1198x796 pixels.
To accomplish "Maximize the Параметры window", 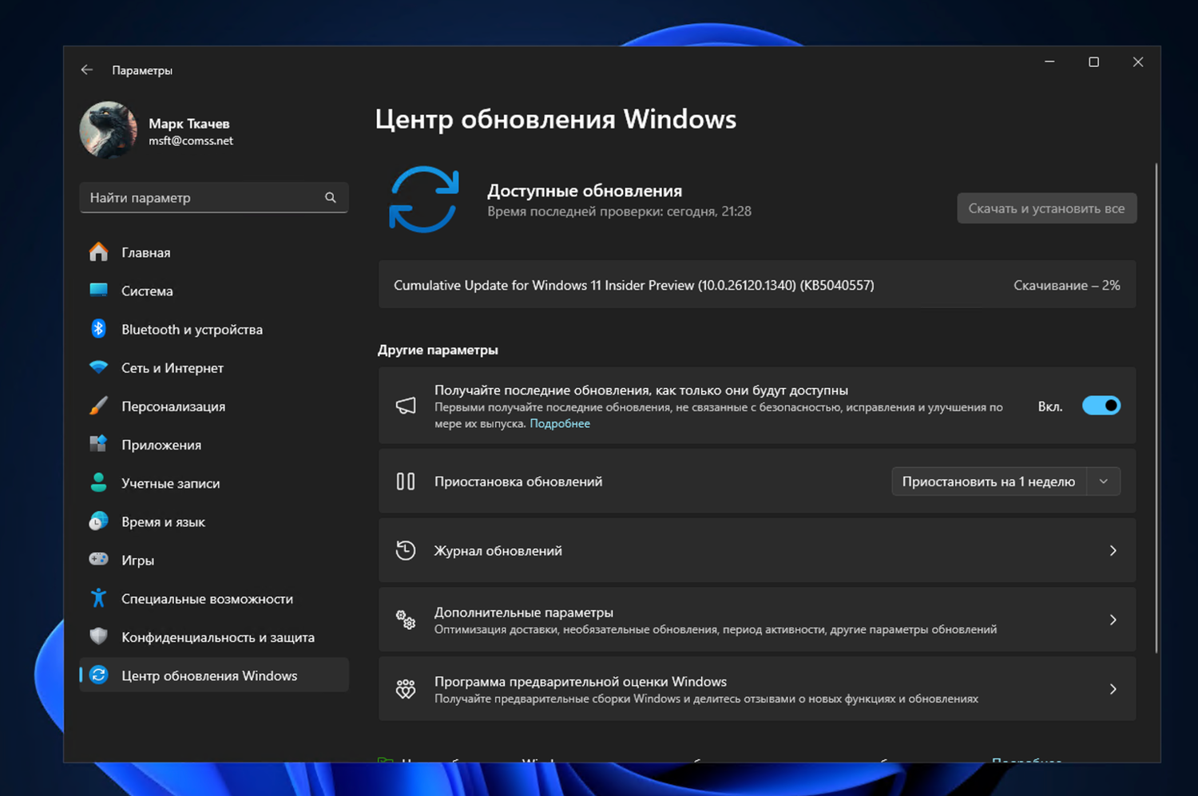I will pyautogui.click(x=1094, y=62).
